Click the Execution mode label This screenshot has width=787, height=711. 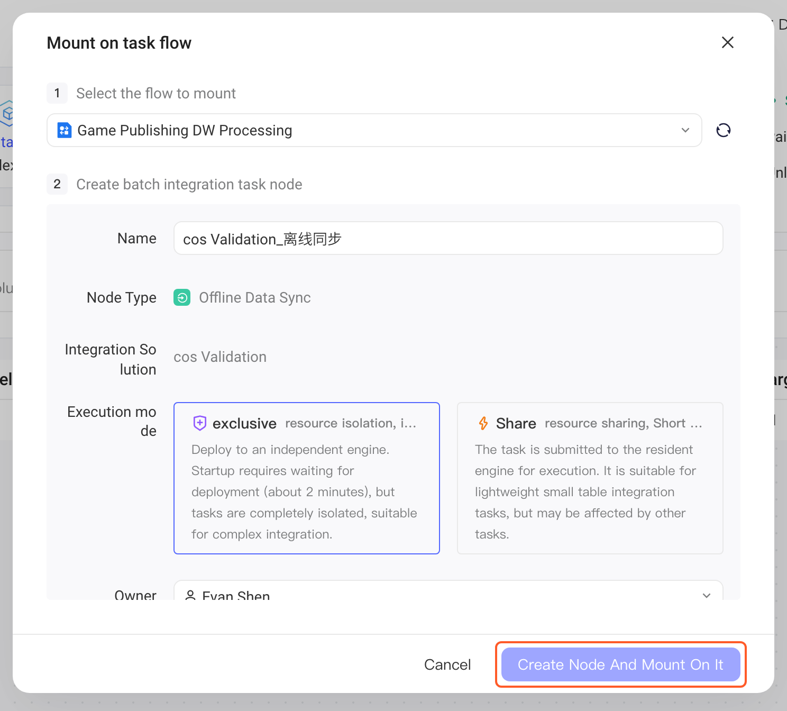[112, 421]
